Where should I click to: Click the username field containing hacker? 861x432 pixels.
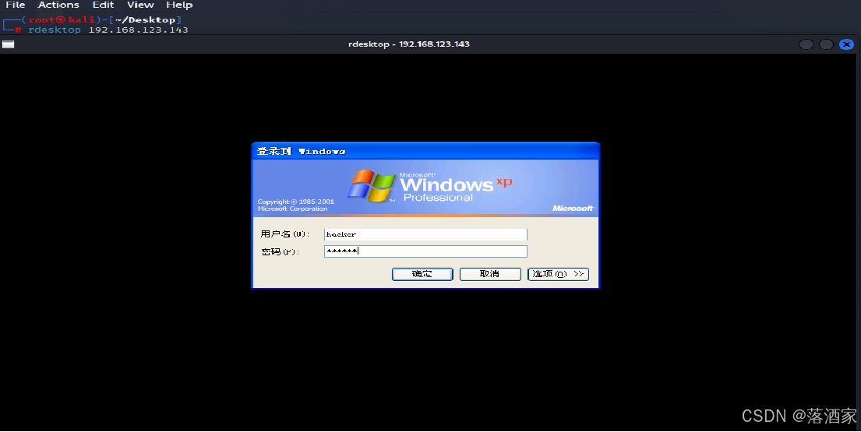(425, 234)
